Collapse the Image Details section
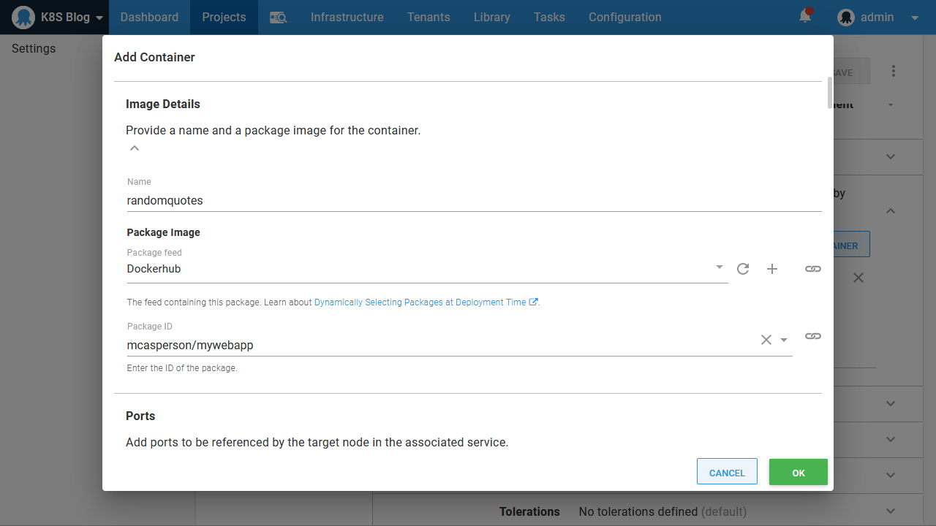 point(134,148)
